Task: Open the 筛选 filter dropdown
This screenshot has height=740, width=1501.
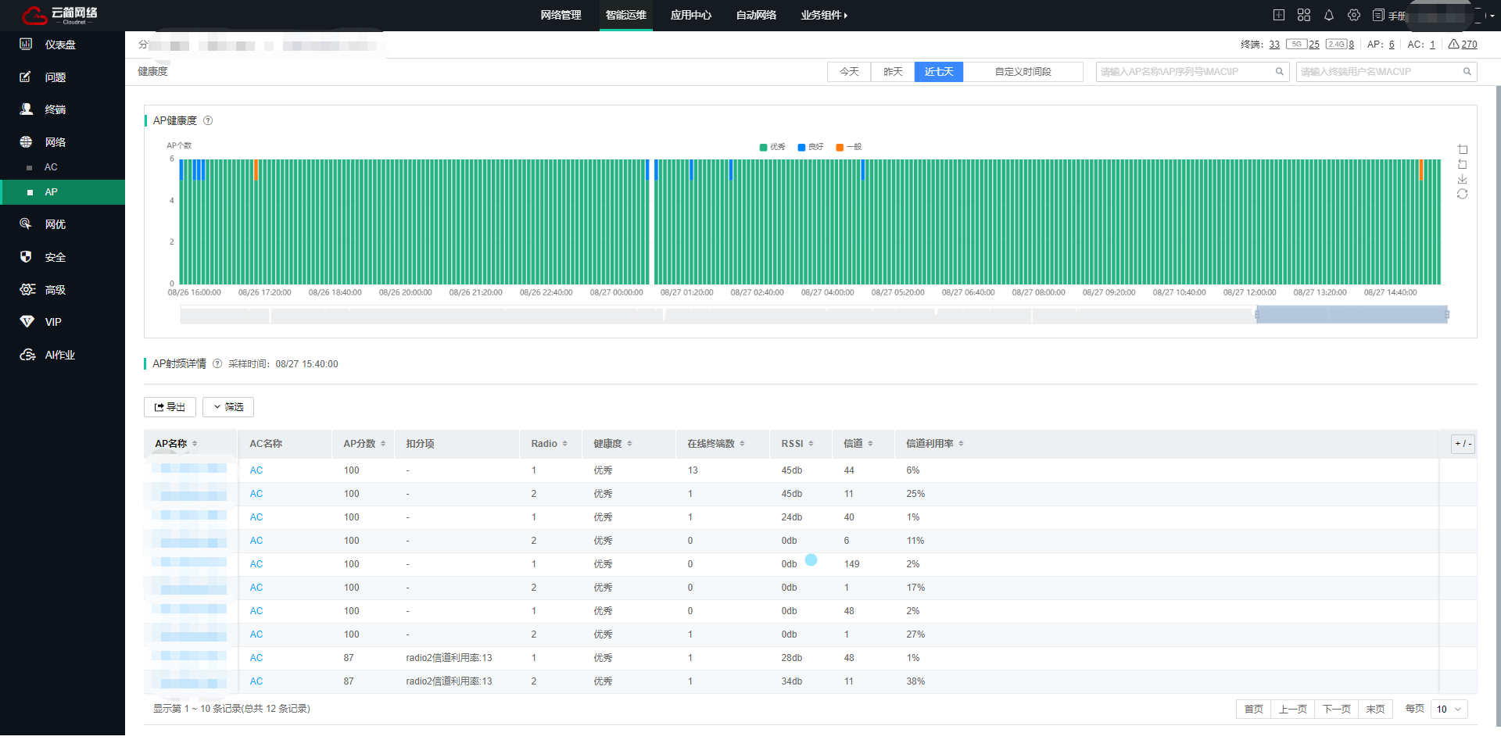Action: point(228,407)
